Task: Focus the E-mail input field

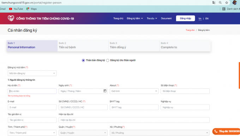Action: pyautogui.click(x=32, y=107)
